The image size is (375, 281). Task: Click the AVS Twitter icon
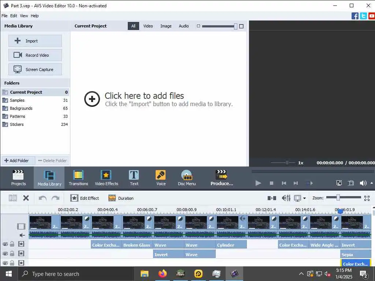coord(363,16)
